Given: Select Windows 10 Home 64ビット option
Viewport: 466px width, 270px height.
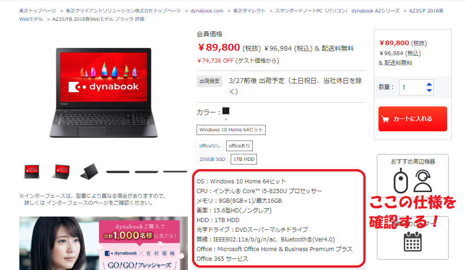Looking at the screenshot, I should point(231,129).
